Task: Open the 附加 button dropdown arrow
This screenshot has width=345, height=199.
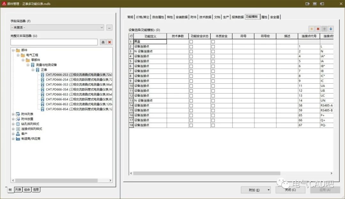Action: click(269, 190)
